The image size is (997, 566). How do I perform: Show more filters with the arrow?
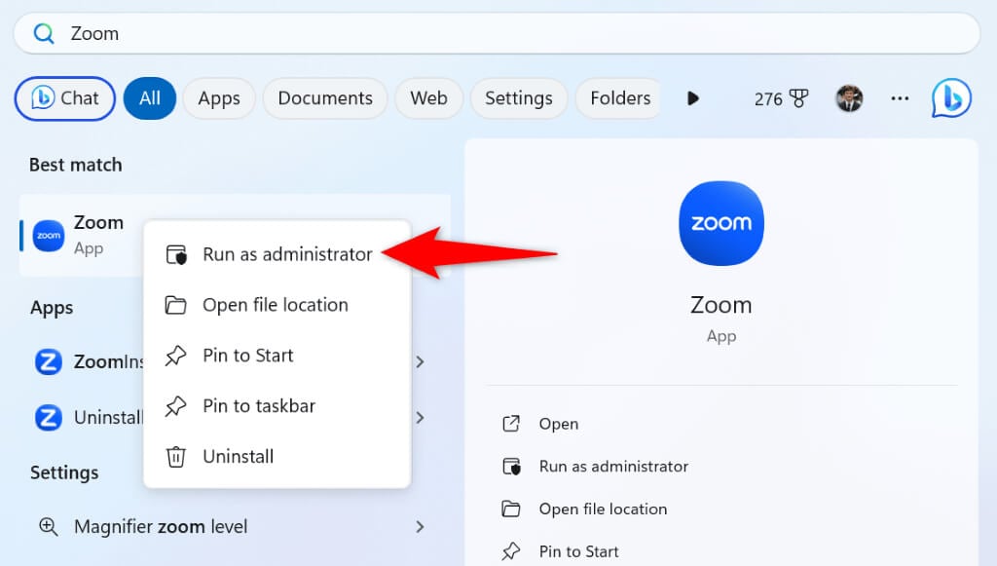tap(693, 98)
